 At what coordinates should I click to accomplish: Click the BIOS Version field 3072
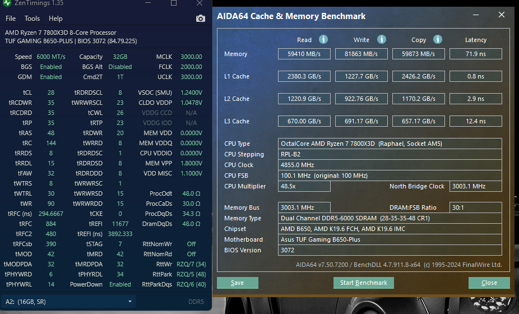pyautogui.click(x=390, y=250)
